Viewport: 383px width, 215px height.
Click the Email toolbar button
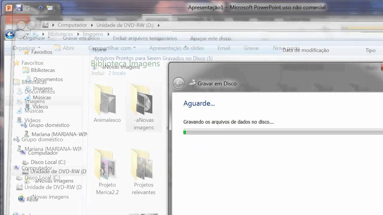[224, 48]
